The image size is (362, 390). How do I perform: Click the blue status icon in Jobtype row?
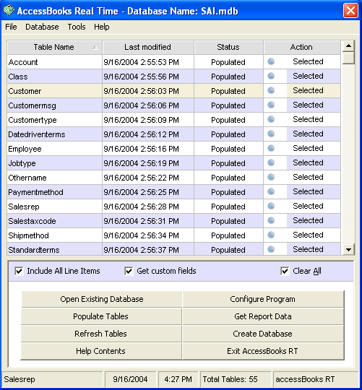(x=271, y=162)
